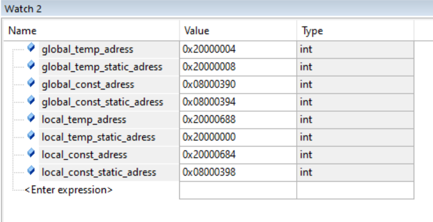Click value 0x20000008

209,67
